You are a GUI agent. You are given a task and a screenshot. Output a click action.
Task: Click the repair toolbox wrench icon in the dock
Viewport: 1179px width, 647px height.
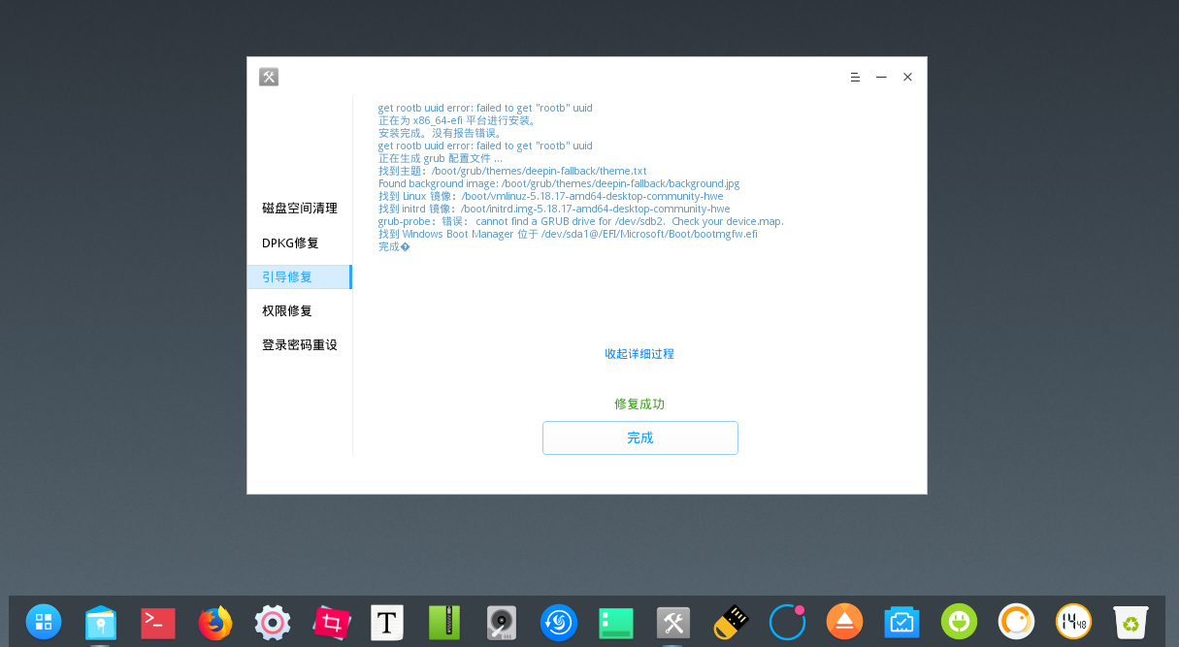pos(672,622)
